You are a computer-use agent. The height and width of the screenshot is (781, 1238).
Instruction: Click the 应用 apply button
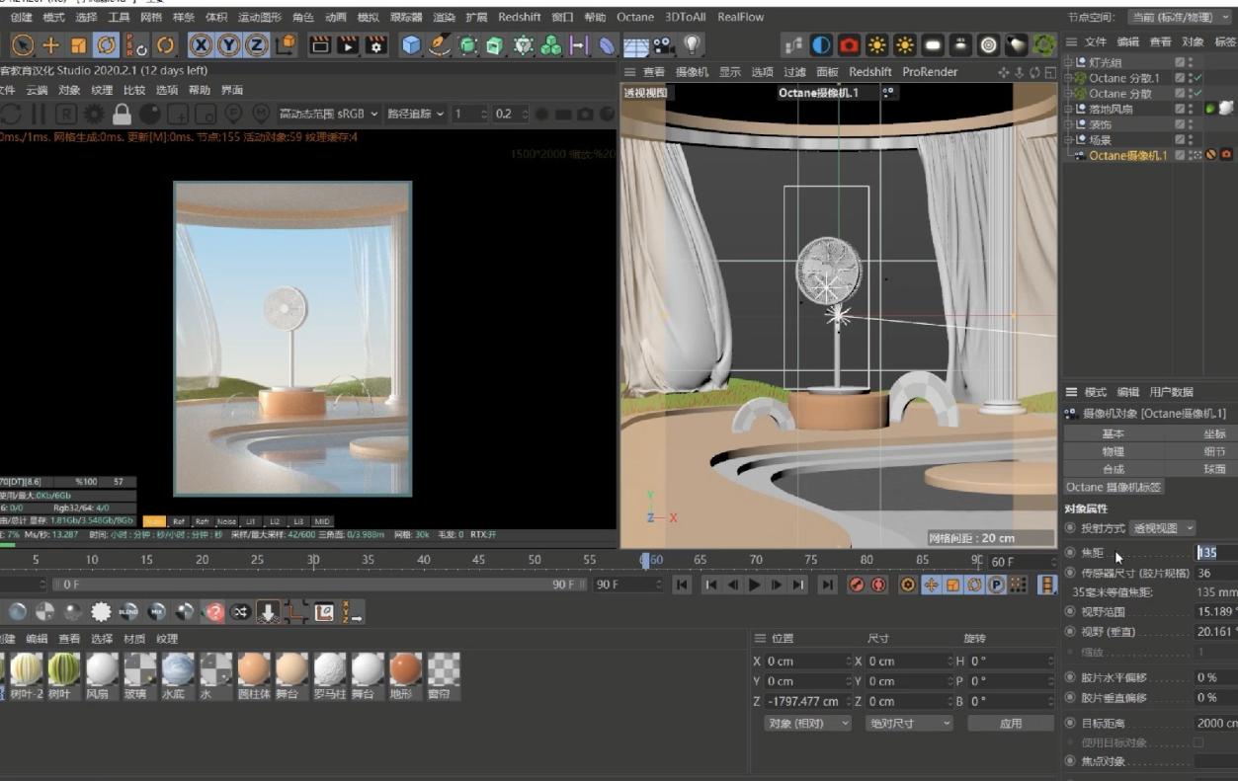click(x=1010, y=723)
